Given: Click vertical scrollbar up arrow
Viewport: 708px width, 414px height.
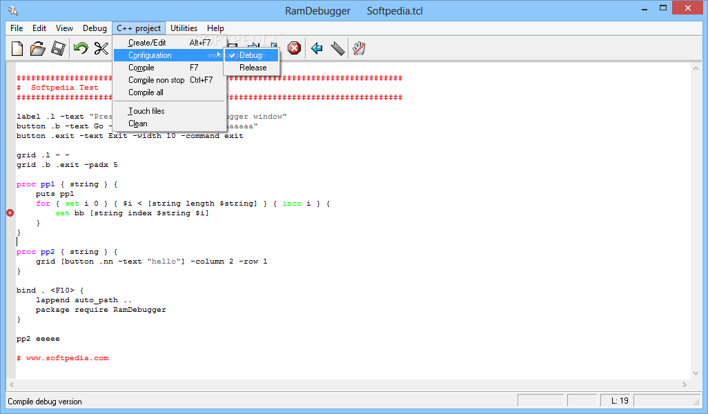Looking at the screenshot, I should click(696, 68).
